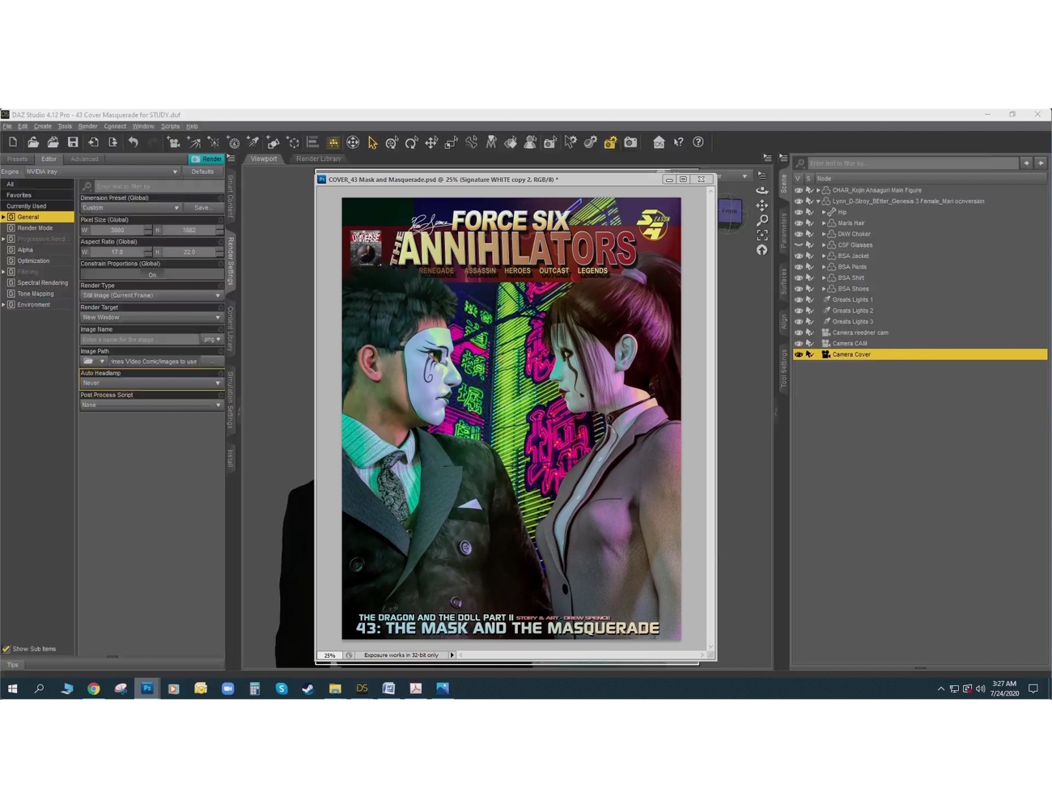
Task: Click the Scene pane filter text field
Action: coord(913,163)
